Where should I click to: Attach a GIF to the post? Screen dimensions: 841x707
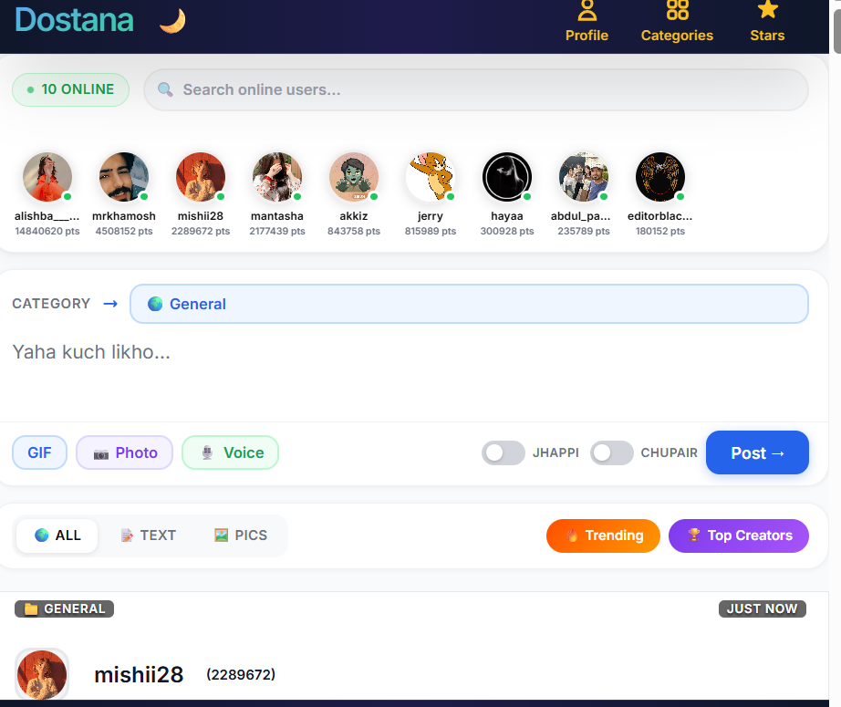40,452
